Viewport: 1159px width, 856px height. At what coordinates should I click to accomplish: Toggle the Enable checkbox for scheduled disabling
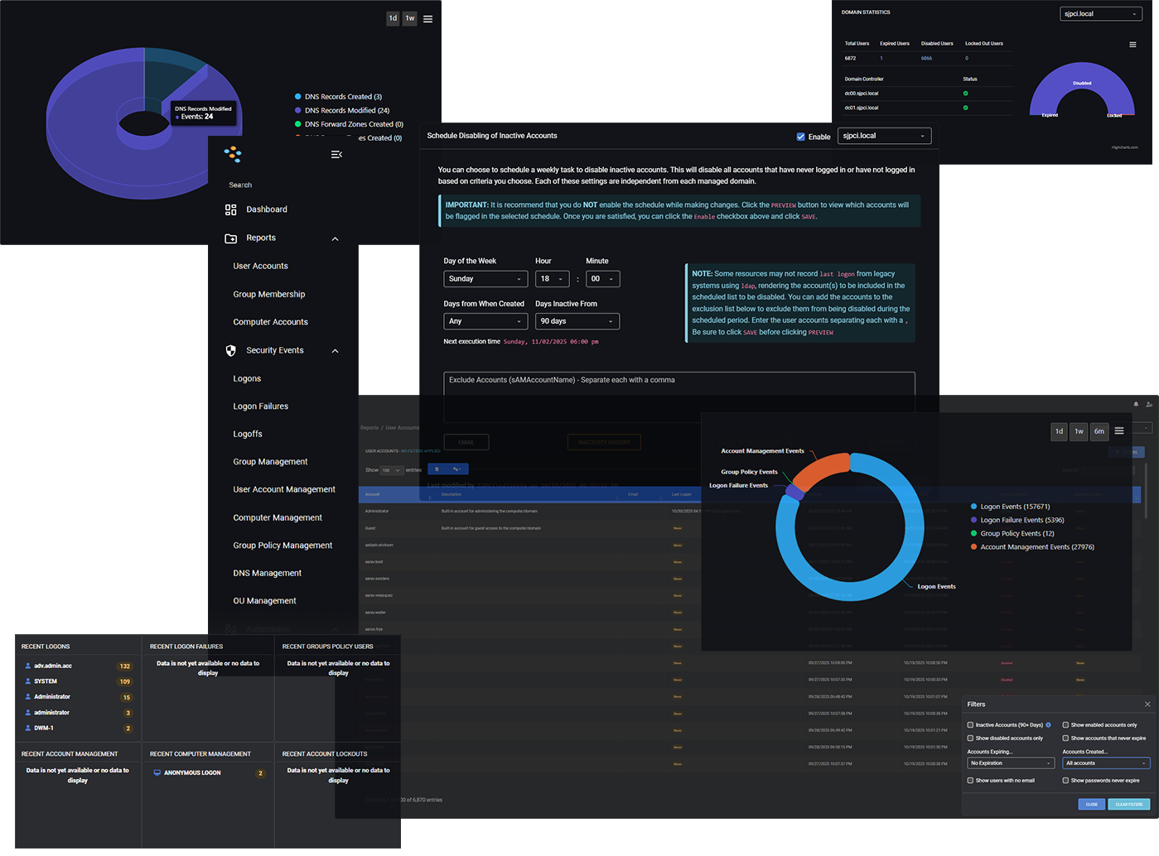coord(800,137)
